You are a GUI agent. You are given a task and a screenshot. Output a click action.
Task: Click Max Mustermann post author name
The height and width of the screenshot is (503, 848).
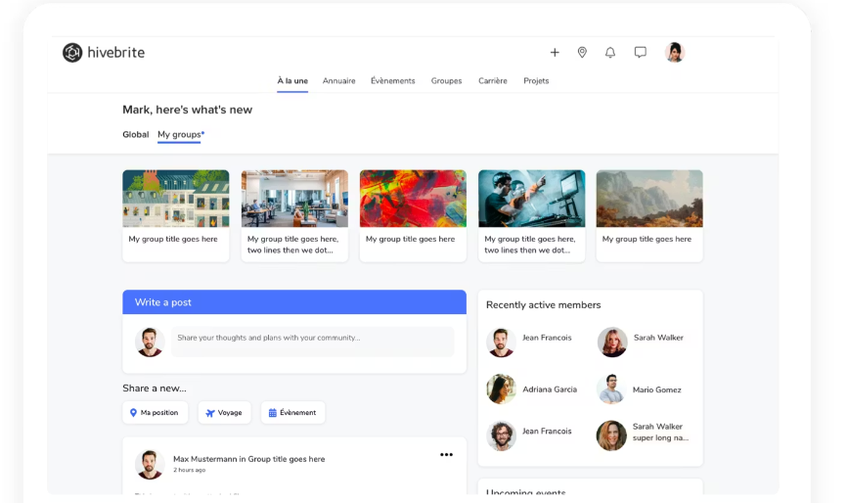point(205,459)
